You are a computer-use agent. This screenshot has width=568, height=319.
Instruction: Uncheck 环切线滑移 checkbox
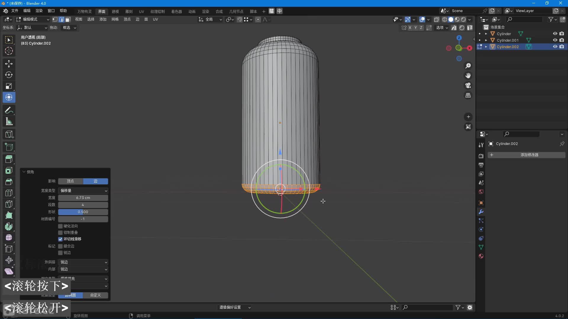pyautogui.click(x=60, y=239)
